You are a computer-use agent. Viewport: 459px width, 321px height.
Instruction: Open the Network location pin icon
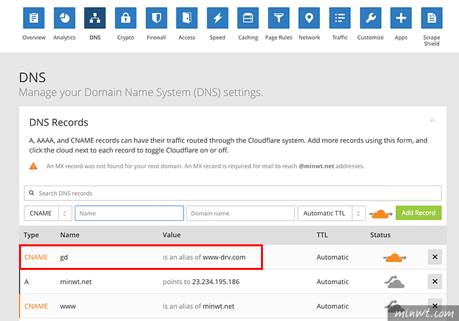click(x=309, y=18)
